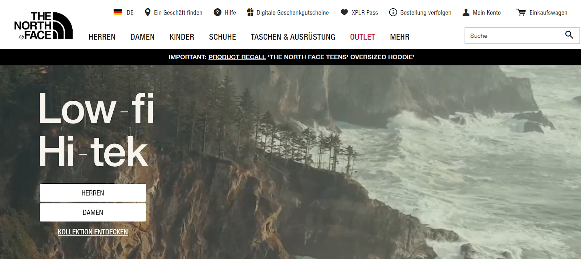The width and height of the screenshot is (581, 259).
Task: Click the German flag icon
Action: [118, 12]
